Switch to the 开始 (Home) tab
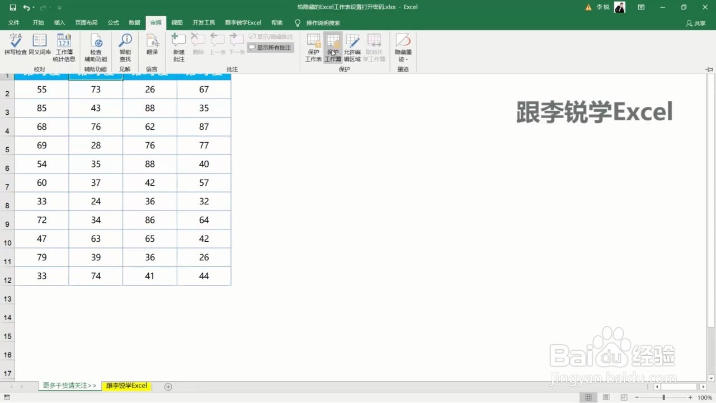 [38, 23]
